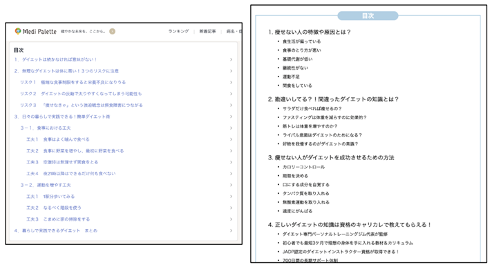This screenshot has width=492, height=269.
Task: Select bullet 期限を決める
Action: pyautogui.click(x=295, y=176)
